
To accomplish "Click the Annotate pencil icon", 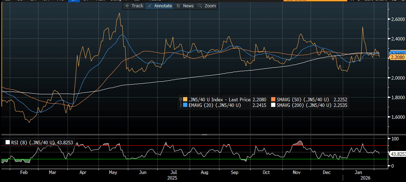I will point(150,6).
